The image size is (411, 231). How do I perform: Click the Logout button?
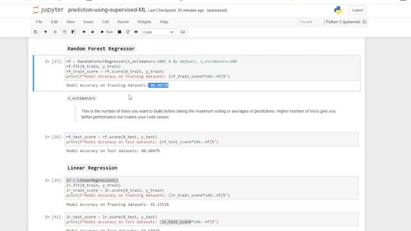coord(358,10)
